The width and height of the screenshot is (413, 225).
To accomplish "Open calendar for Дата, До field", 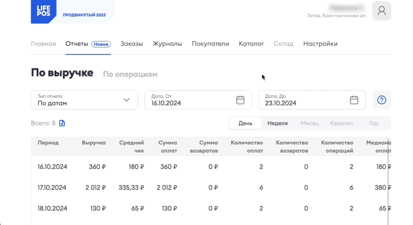I will coord(354,100).
